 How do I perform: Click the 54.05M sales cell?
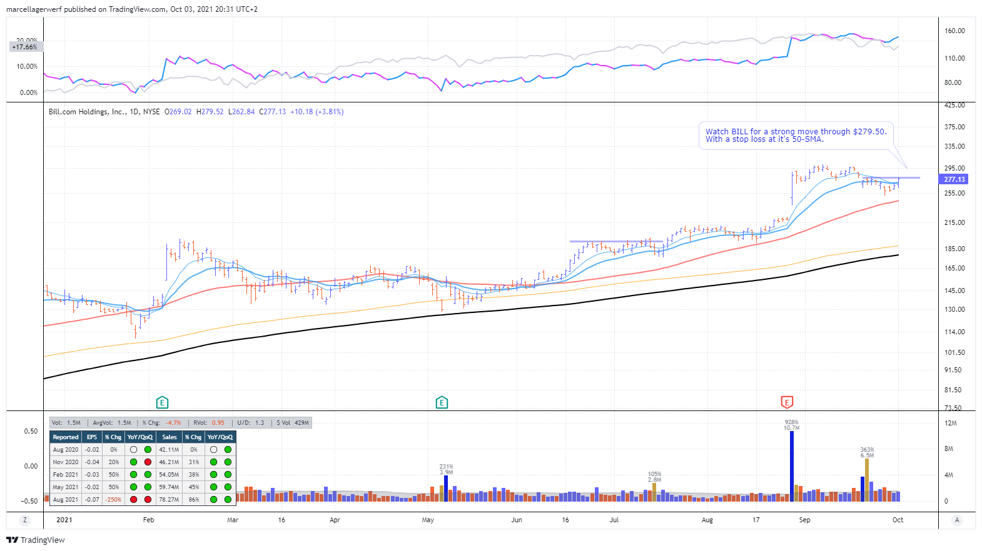pyautogui.click(x=169, y=475)
